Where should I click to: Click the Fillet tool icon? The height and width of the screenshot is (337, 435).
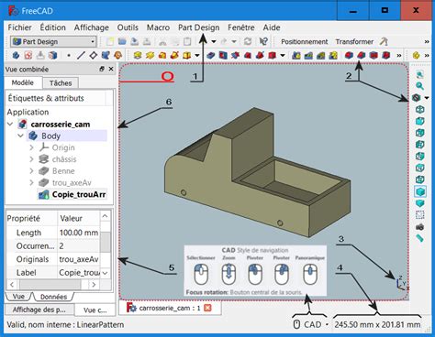click(349, 55)
